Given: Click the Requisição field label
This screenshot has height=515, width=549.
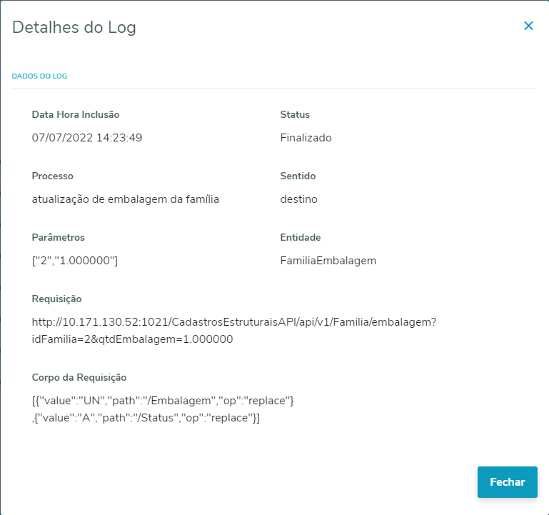Looking at the screenshot, I should tap(57, 299).
